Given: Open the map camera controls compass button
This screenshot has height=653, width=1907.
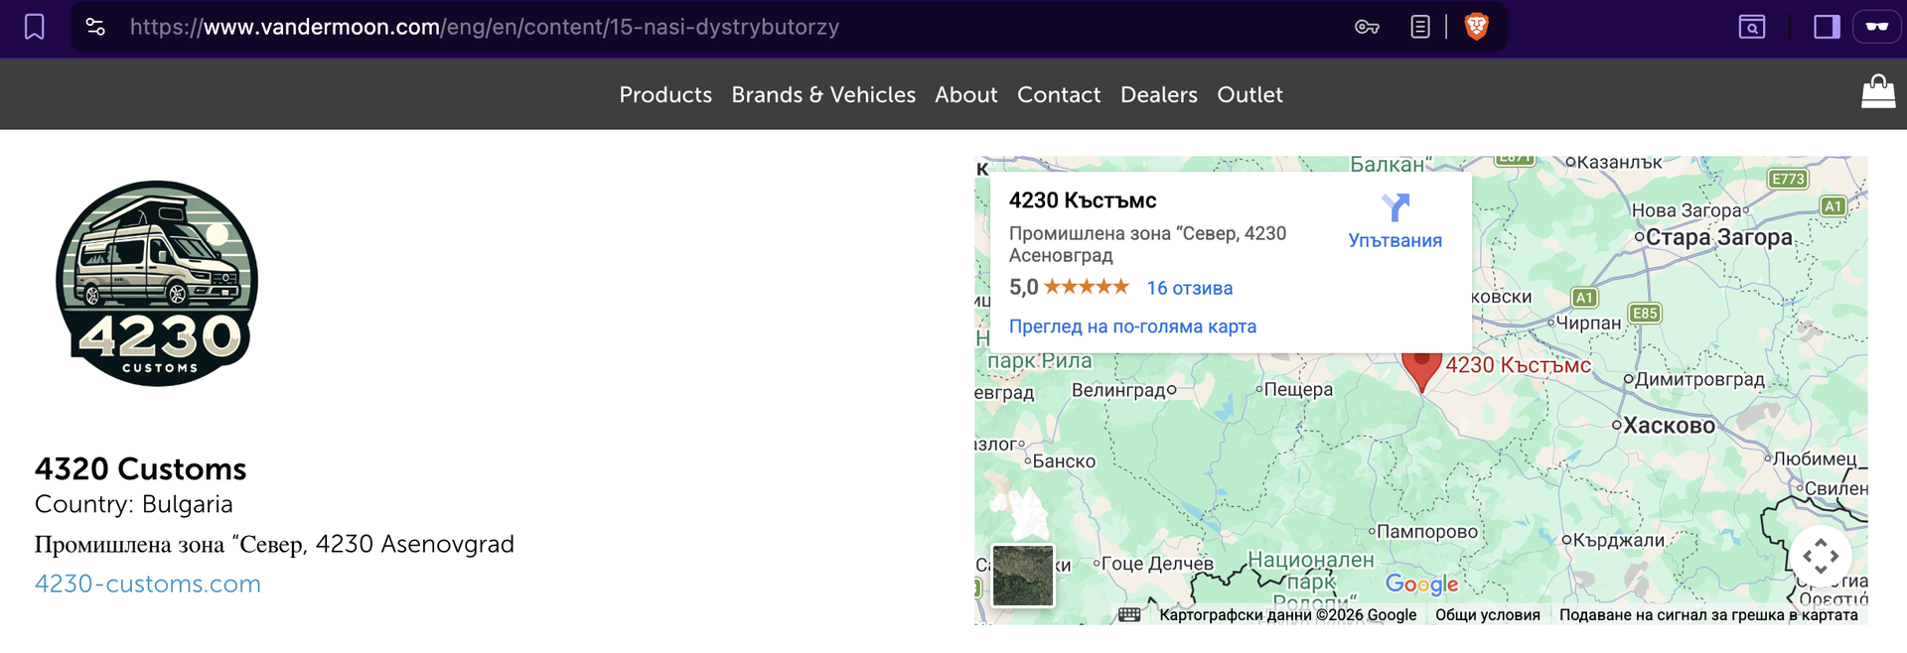Looking at the screenshot, I should pos(1821,556).
